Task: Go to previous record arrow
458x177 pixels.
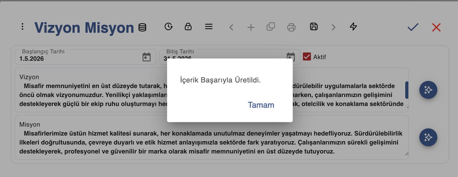Action: 231,27
